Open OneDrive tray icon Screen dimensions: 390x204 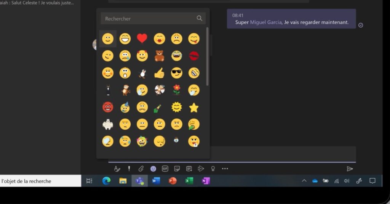(x=315, y=181)
